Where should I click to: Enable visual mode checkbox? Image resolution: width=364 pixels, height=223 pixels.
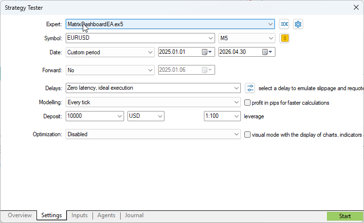point(247,135)
